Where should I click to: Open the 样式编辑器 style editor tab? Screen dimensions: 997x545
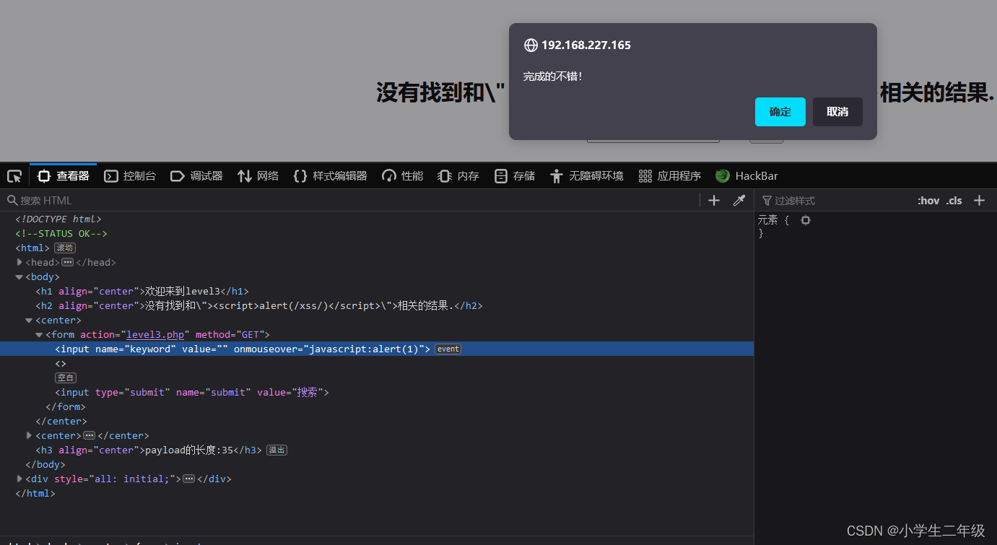pyautogui.click(x=330, y=175)
